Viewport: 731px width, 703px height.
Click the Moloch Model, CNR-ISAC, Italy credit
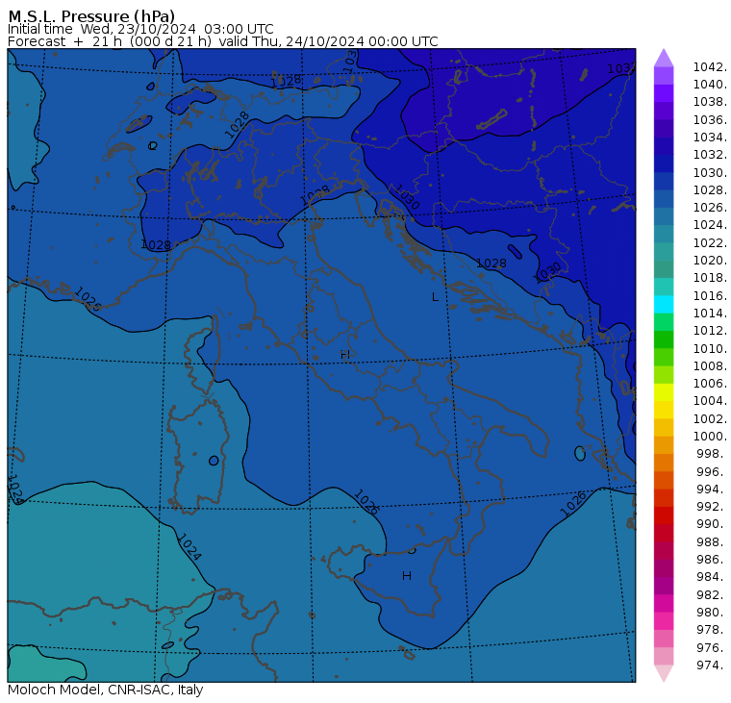[106, 690]
